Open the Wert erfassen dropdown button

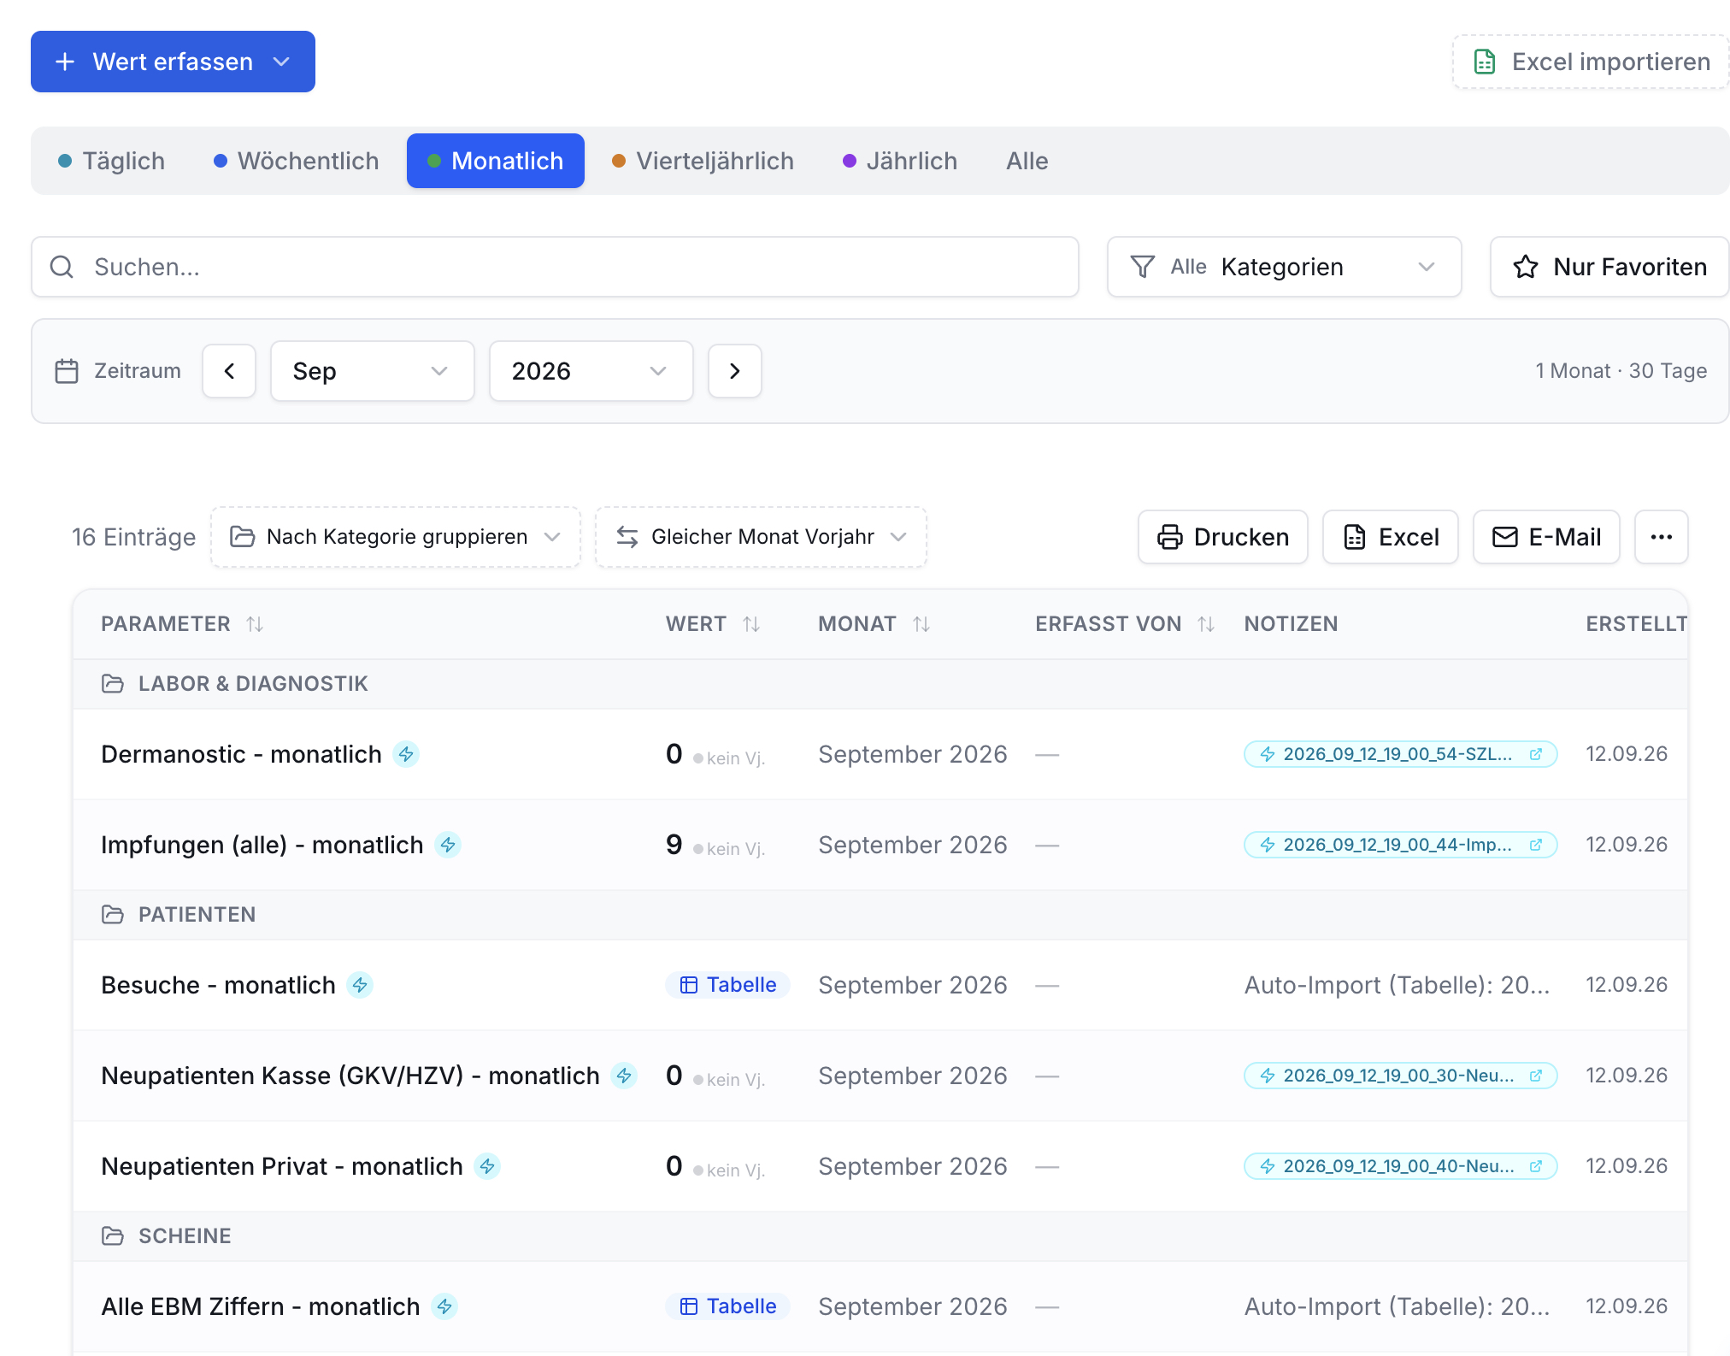(173, 62)
